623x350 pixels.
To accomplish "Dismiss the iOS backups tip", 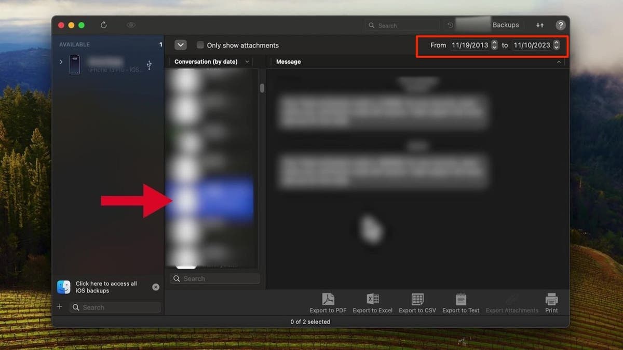I will (156, 287).
